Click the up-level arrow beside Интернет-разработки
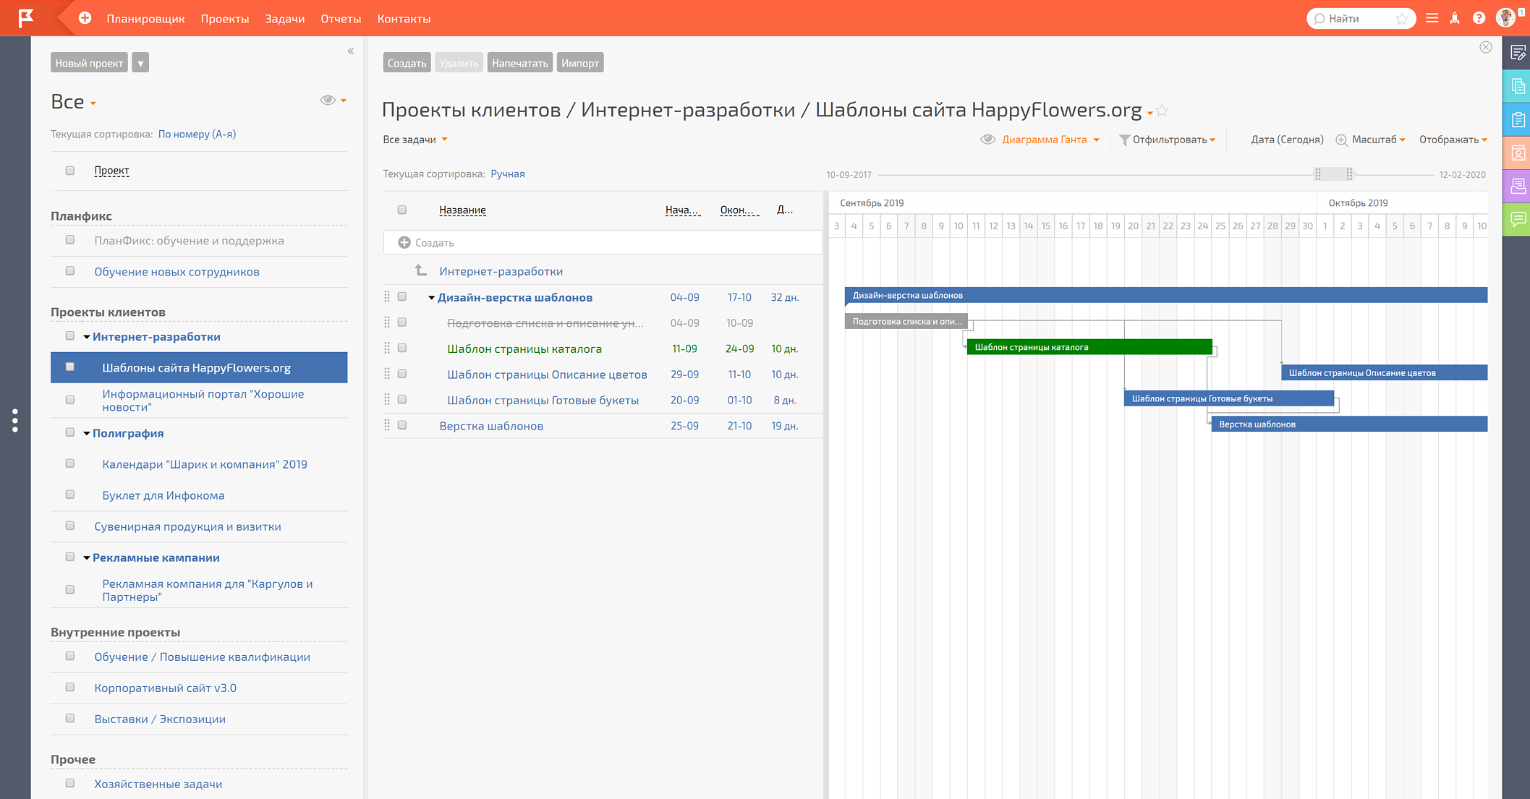Image resolution: width=1530 pixels, height=799 pixels. pyautogui.click(x=420, y=271)
